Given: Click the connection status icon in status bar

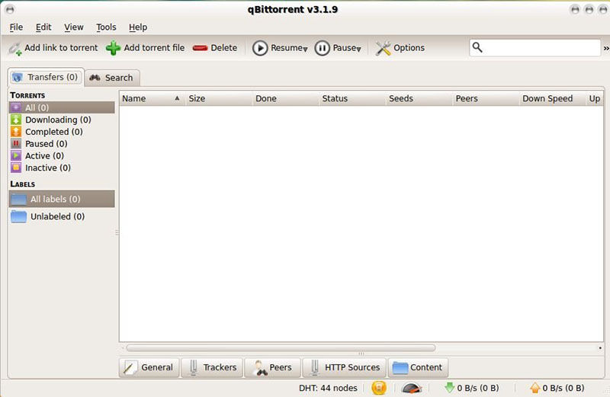Looking at the screenshot, I should (x=379, y=388).
